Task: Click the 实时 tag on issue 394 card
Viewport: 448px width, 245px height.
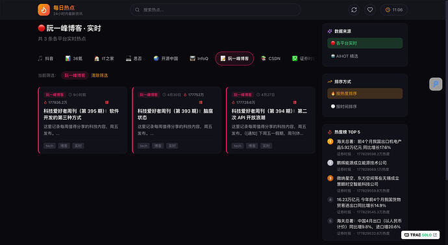Action: [x=266, y=146]
